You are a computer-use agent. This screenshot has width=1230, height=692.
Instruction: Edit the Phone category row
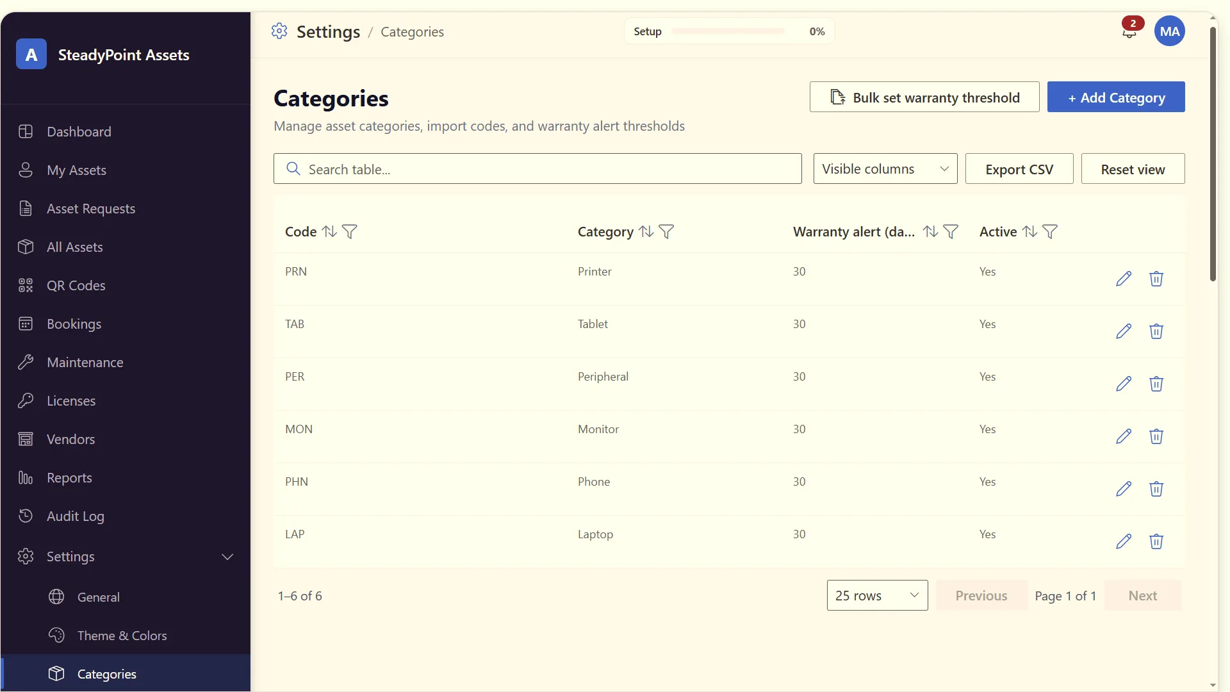tap(1124, 489)
